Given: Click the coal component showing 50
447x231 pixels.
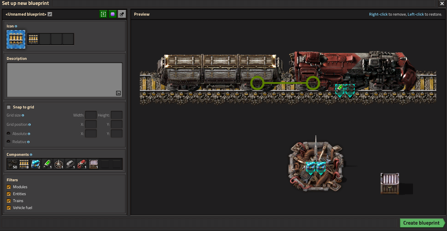Looking at the screenshot, I should pos(12,164).
